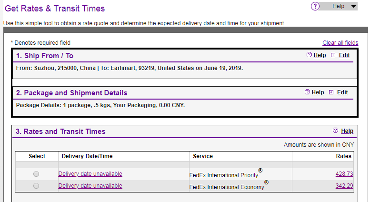Expand Package and Shipment Details plus icon
This screenshot has width=380, height=202.
pos(331,92)
